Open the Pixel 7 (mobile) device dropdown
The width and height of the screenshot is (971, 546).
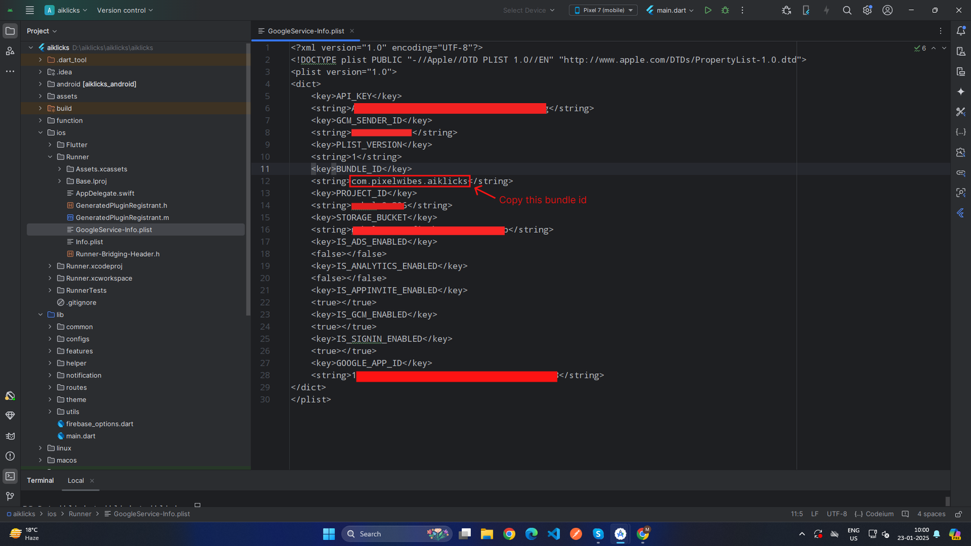tap(603, 10)
